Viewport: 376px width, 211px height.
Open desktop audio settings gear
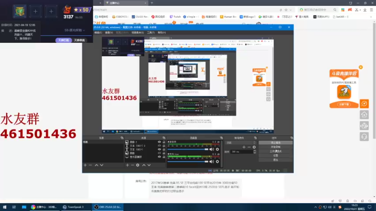tap(217, 149)
